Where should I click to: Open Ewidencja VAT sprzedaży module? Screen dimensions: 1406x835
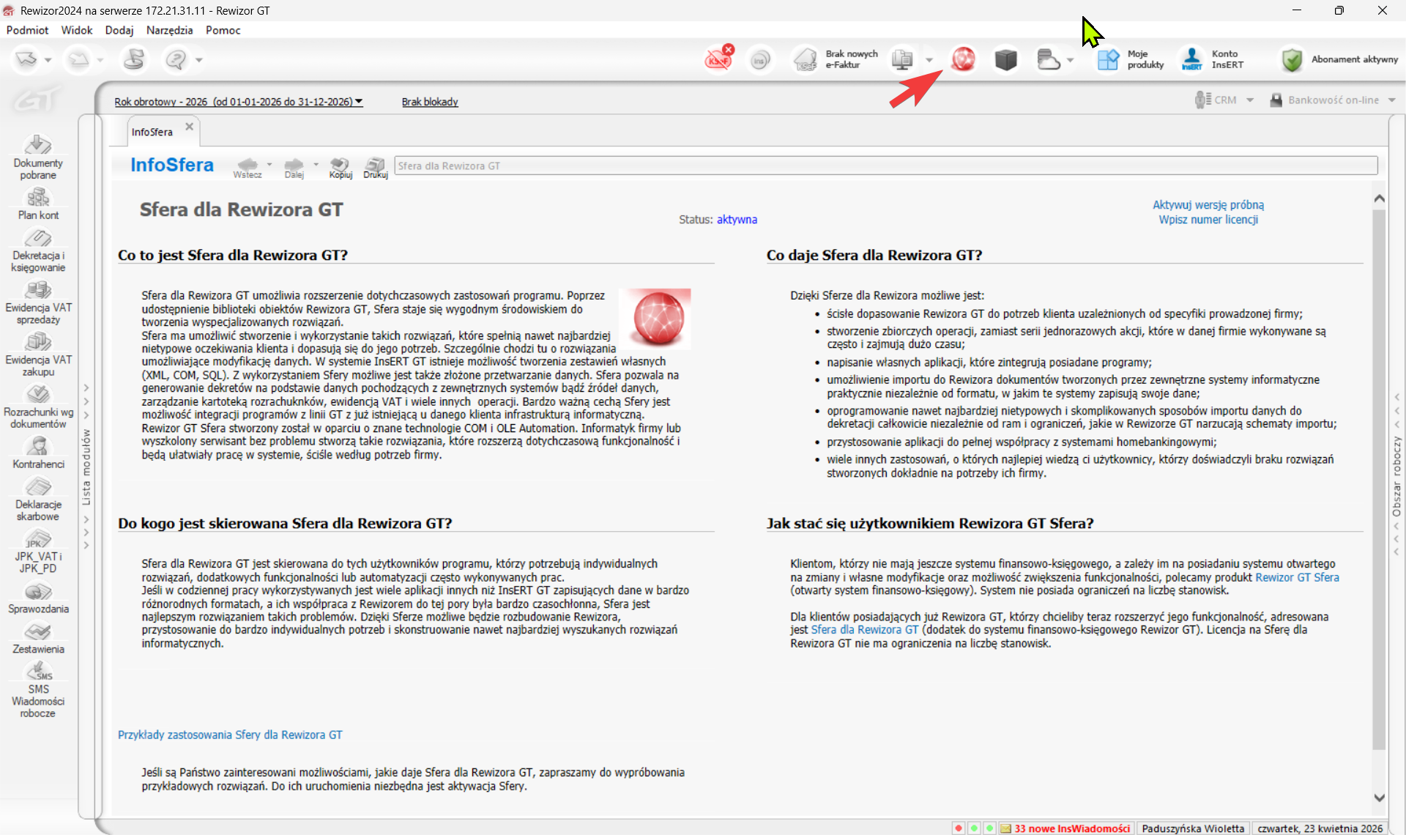38,303
